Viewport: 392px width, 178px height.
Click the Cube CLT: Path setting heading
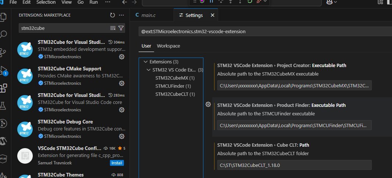click(x=263, y=145)
